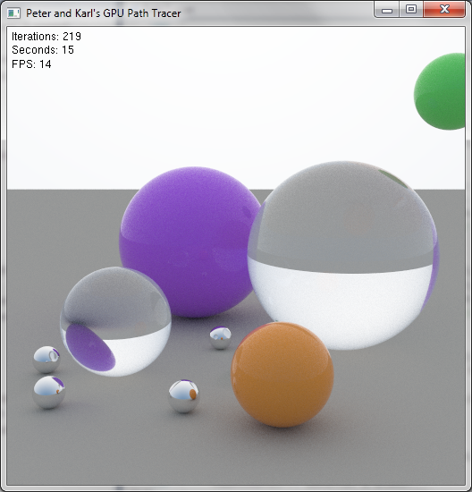Minimize the GPU Path Tracer window
Screen dimensions: 472x492
(387, 10)
